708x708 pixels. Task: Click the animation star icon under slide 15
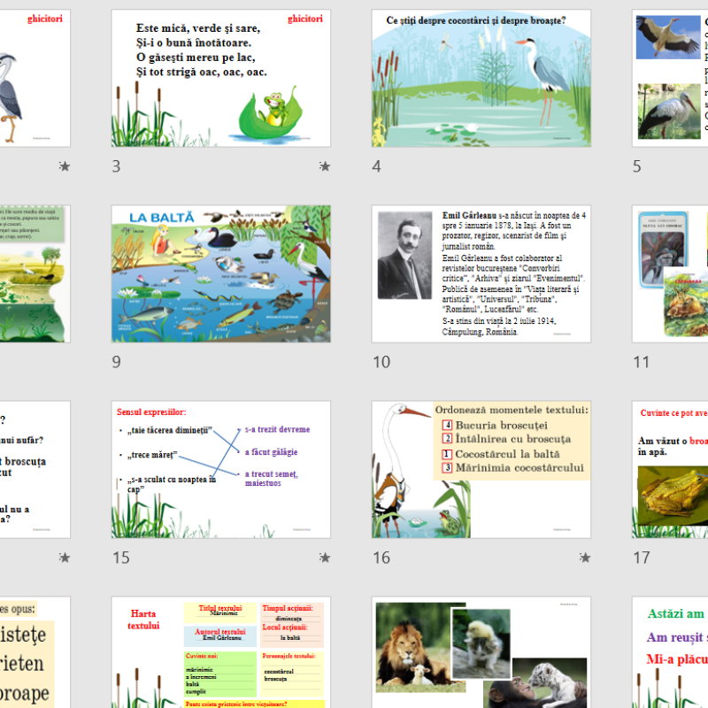(324, 557)
